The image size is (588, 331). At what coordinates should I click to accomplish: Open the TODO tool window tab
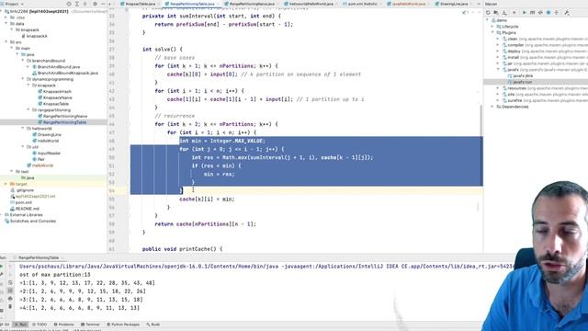pos(40,325)
